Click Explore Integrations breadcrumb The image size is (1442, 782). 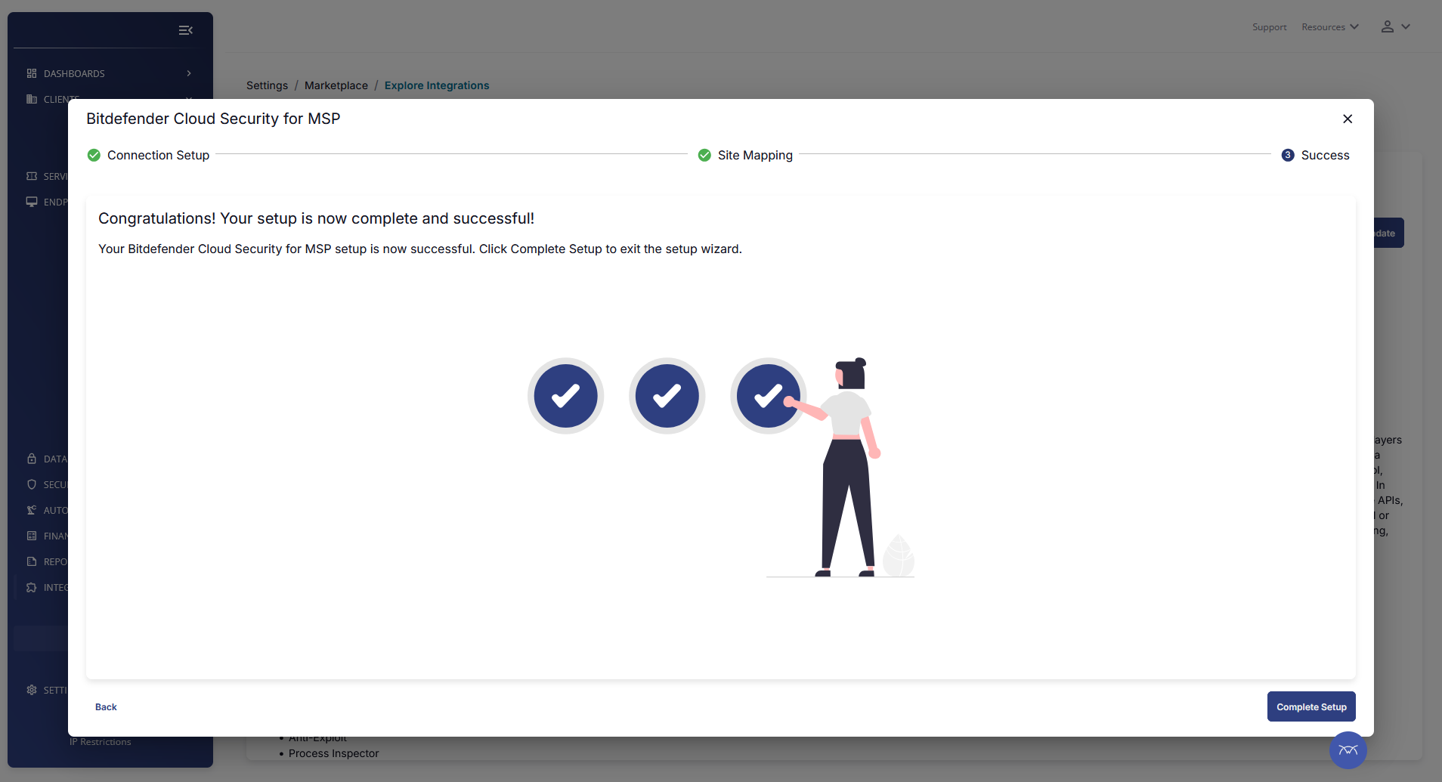pos(436,85)
